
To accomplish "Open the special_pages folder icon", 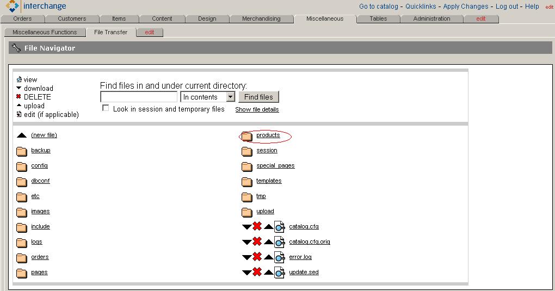I will click(x=246, y=167).
